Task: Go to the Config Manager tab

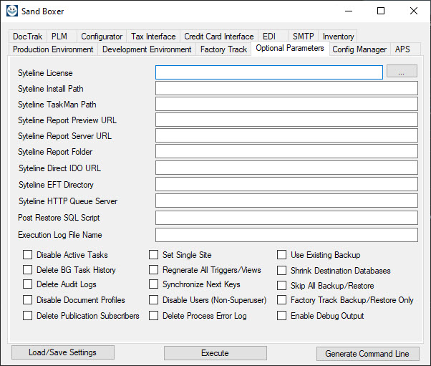Action: (359, 49)
